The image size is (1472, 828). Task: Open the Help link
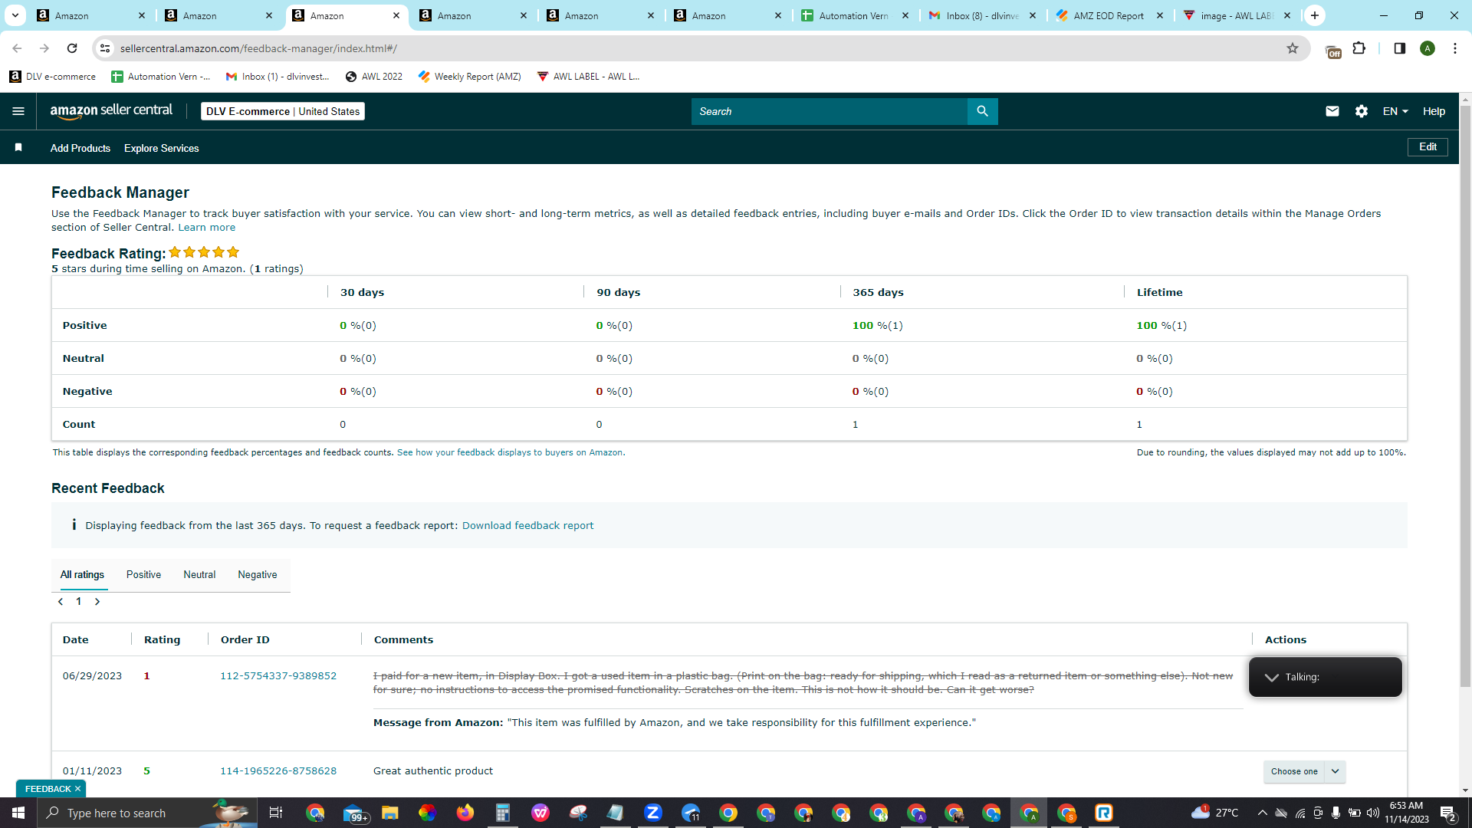click(x=1434, y=111)
